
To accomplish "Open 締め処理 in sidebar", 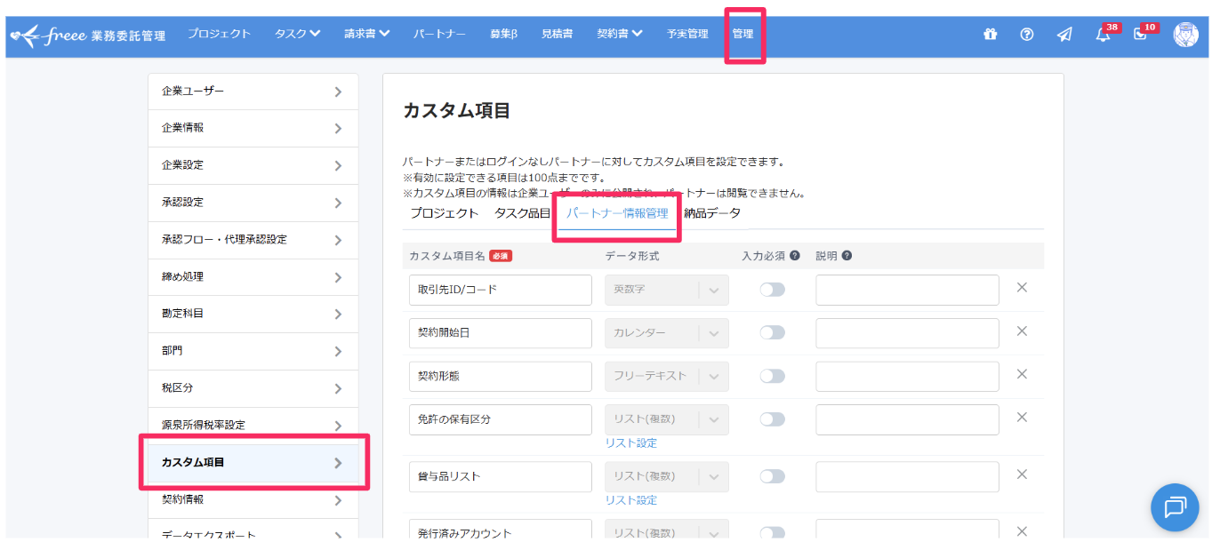I will [x=253, y=277].
